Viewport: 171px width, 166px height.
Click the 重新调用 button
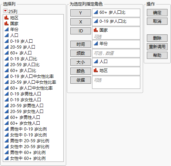(x=157, y=46)
